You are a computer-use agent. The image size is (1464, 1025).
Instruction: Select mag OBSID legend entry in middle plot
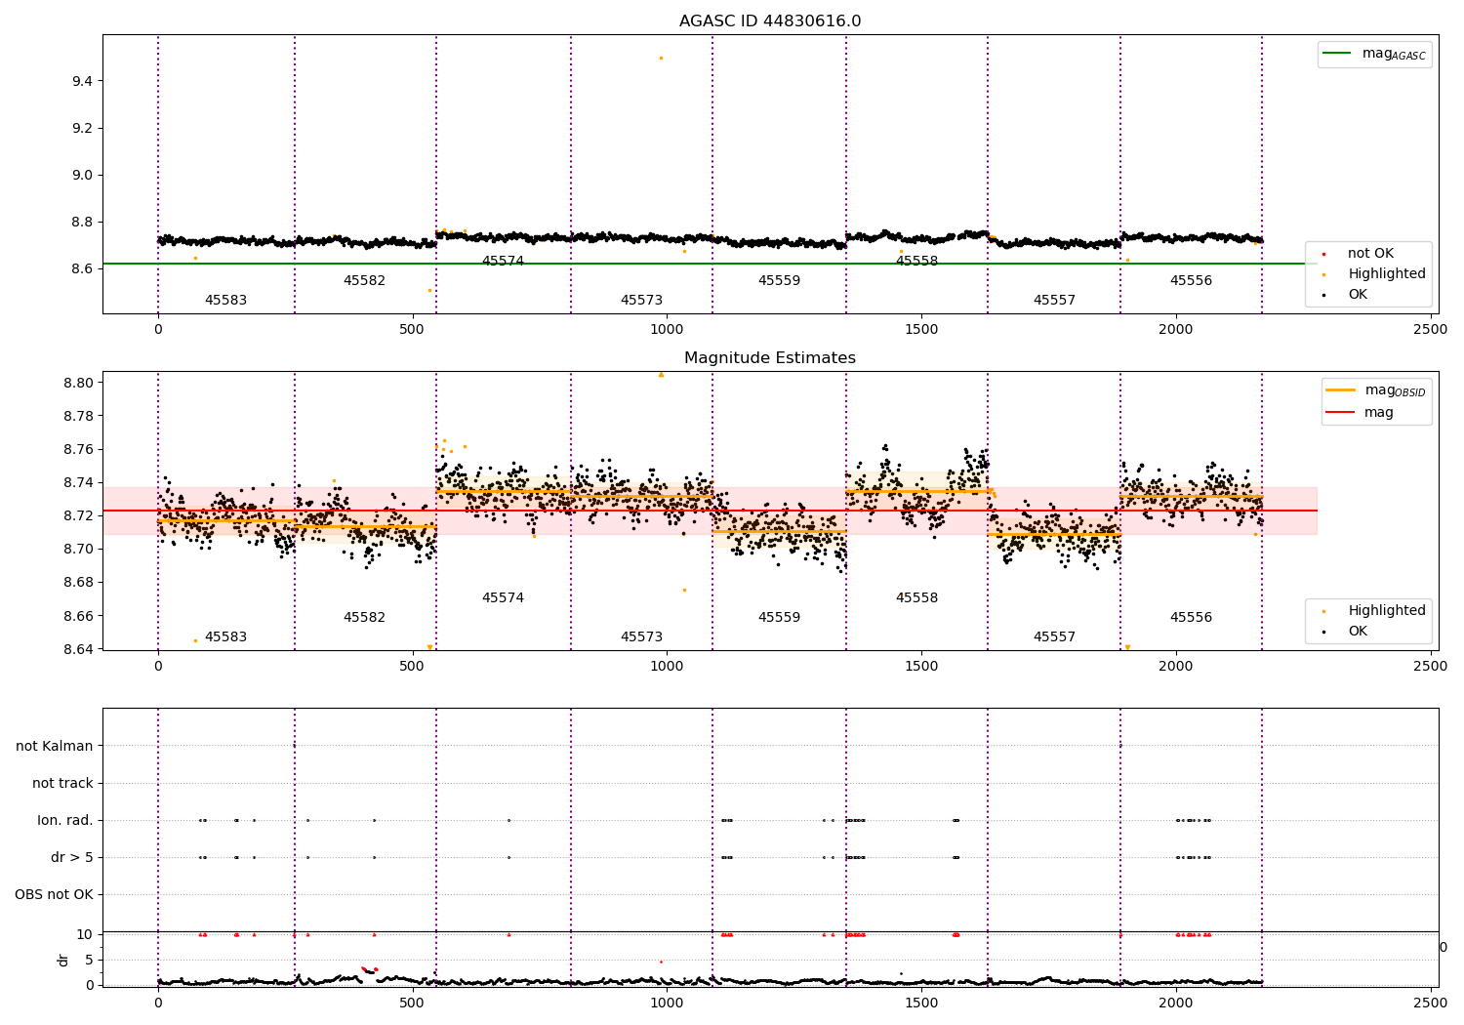pyautogui.click(x=1377, y=390)
